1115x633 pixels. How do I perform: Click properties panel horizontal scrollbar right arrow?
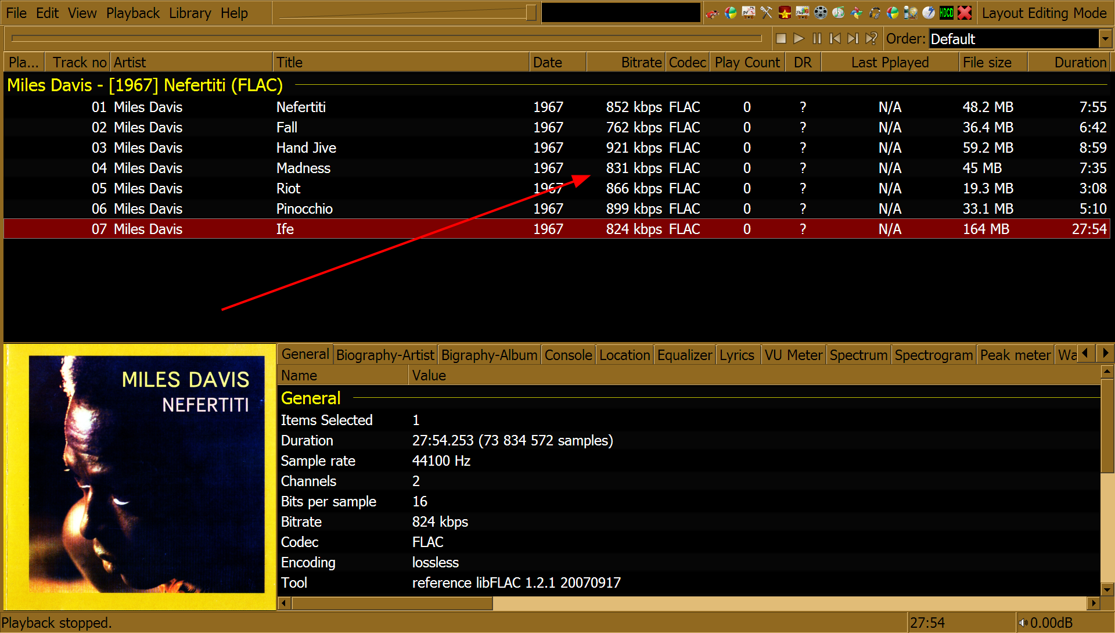(x=1094, y=603)
